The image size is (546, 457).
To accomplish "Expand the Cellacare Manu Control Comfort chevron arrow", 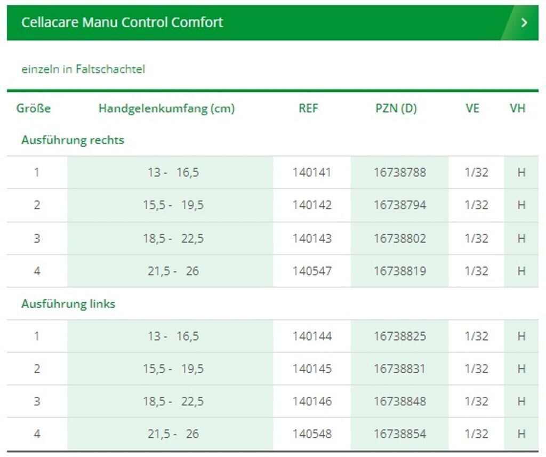I will [524, 22].
